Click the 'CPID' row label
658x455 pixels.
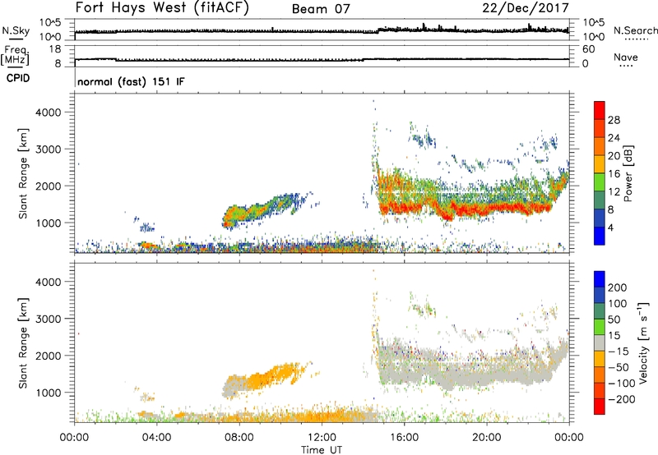pos(18,78)
